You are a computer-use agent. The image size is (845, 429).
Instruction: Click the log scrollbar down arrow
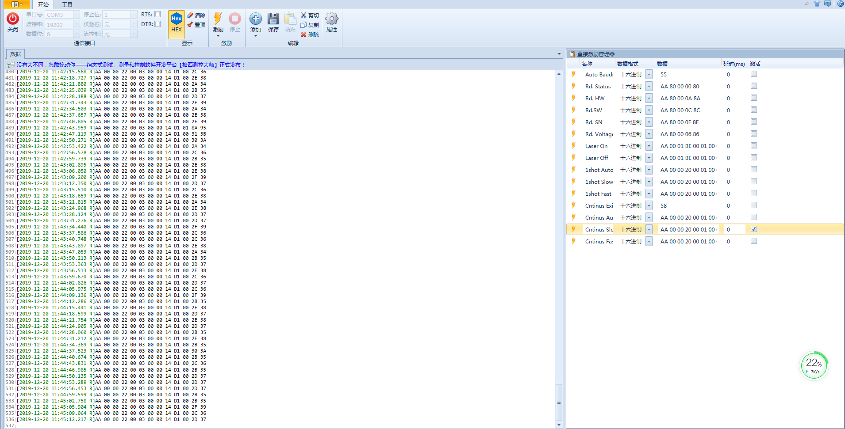pos(559,425)
